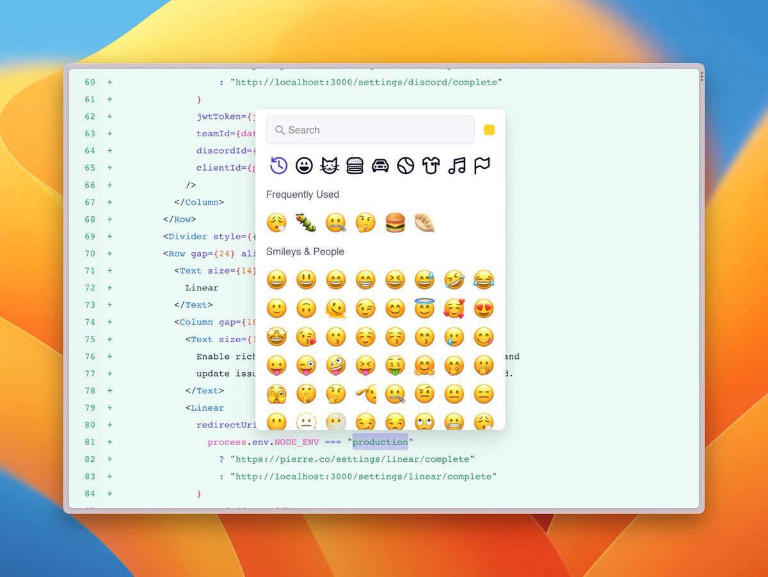Choose the smiling face with halo
768x577 pixels.
pos(424,308)
